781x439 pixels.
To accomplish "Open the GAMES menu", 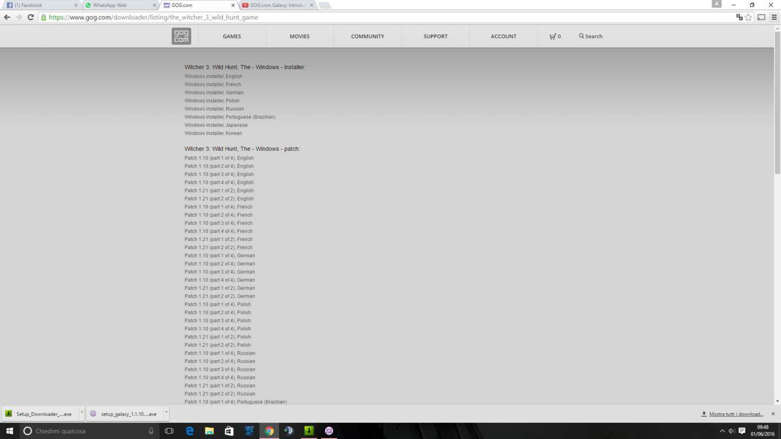I will tap(232, 36).
